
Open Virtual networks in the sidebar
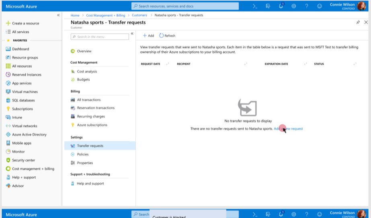22,126
